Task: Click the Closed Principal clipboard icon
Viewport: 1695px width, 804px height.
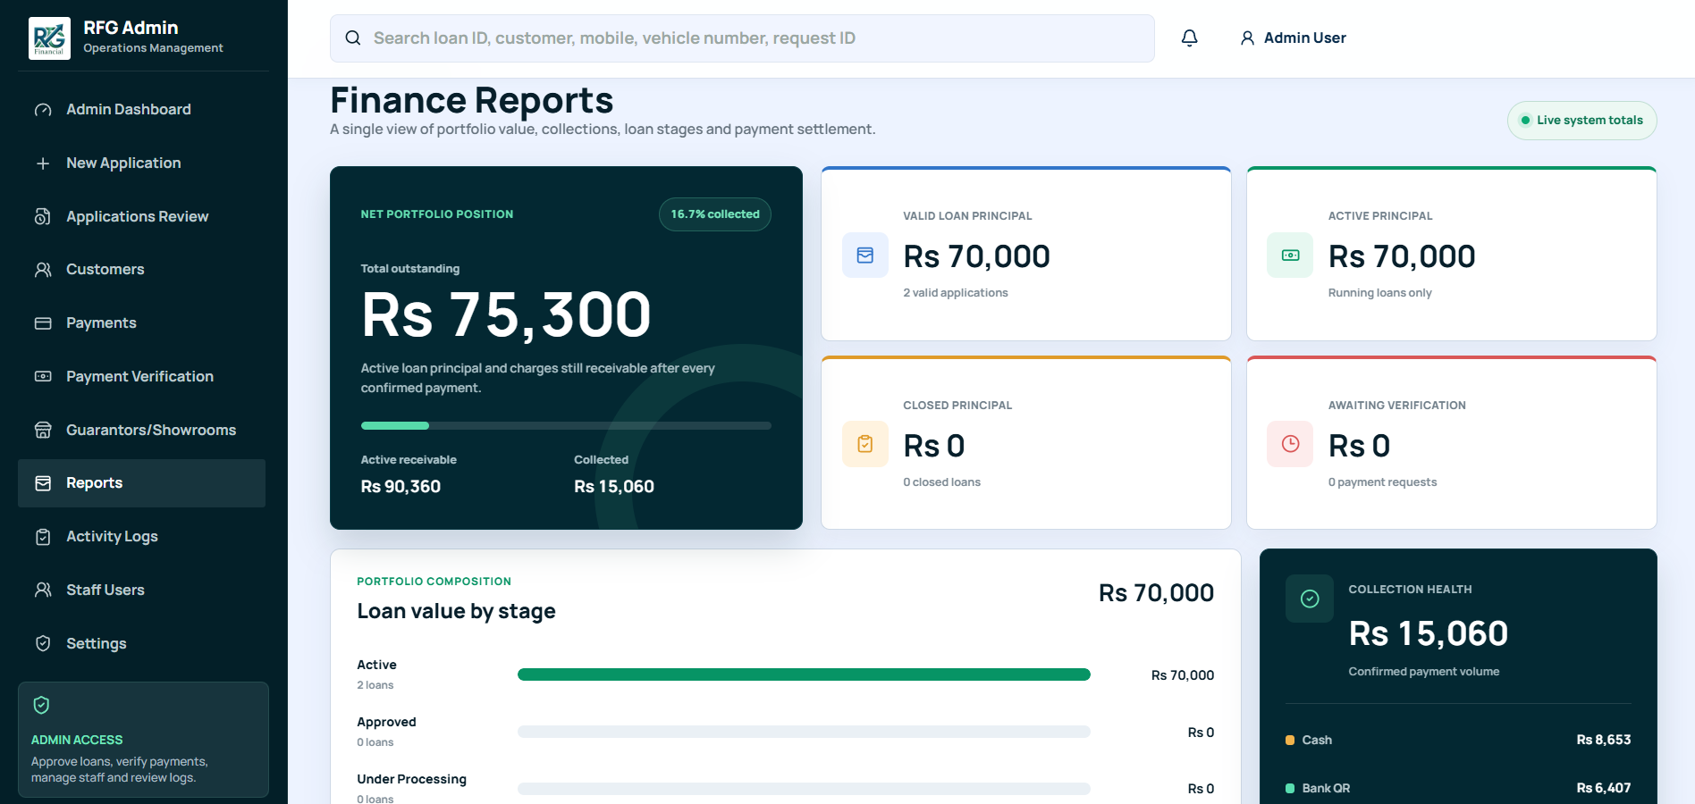Action: pos(865,444)
